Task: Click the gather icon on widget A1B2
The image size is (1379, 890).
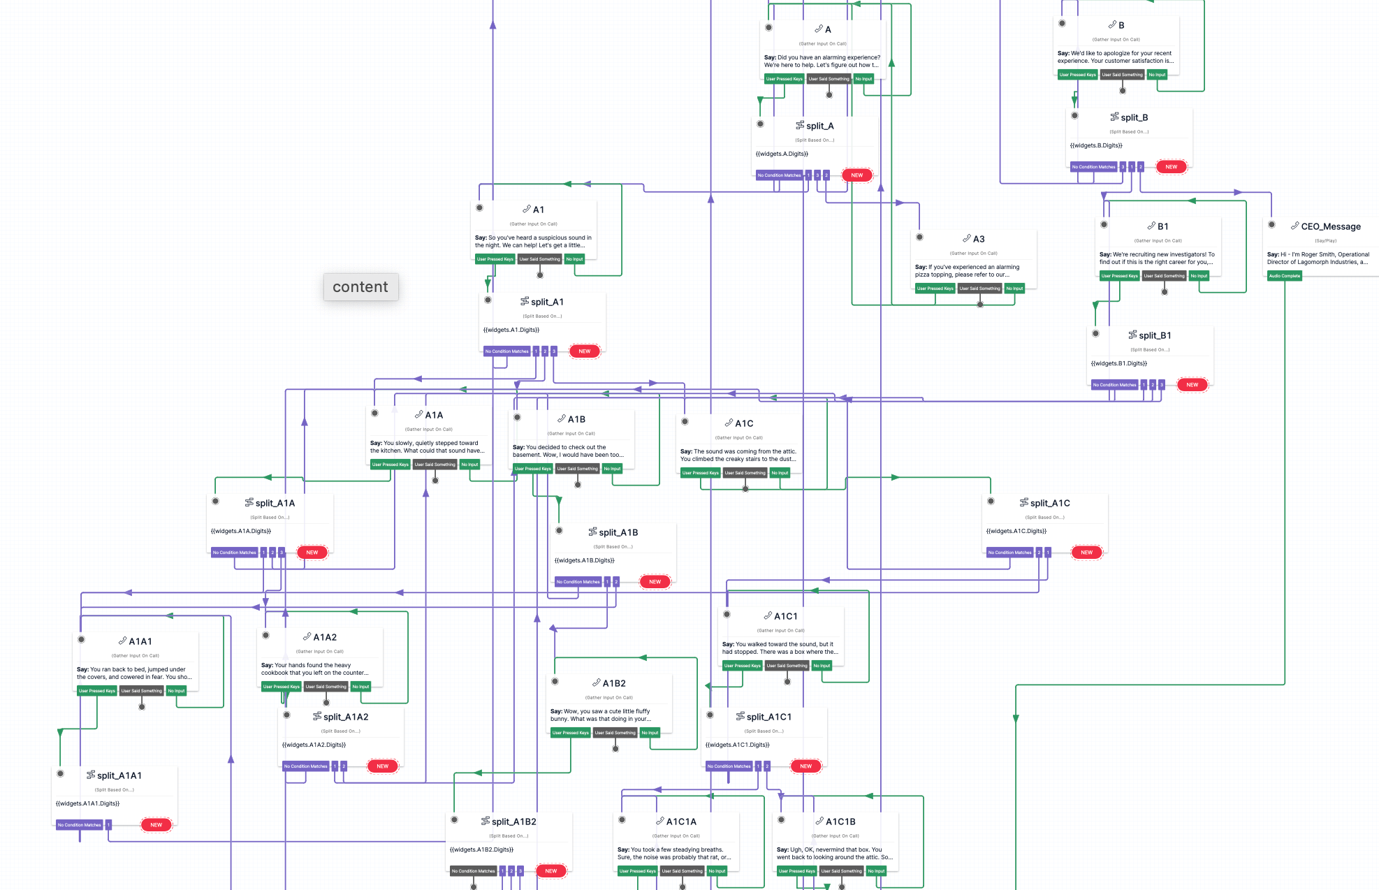Action: [x=597, y=683]
